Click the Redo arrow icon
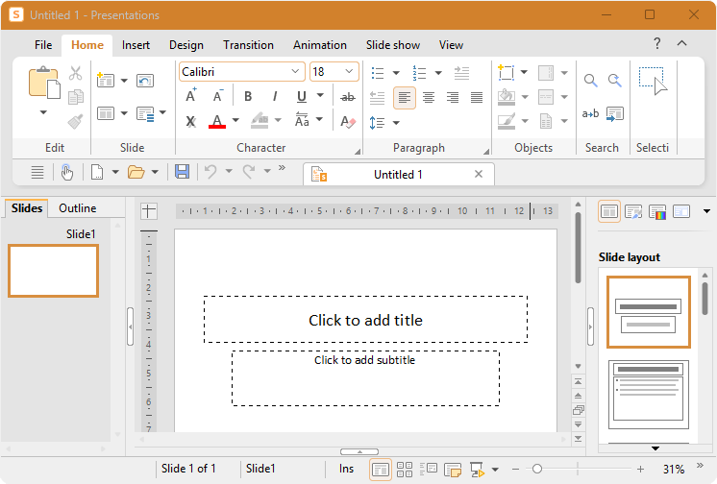 249,172
